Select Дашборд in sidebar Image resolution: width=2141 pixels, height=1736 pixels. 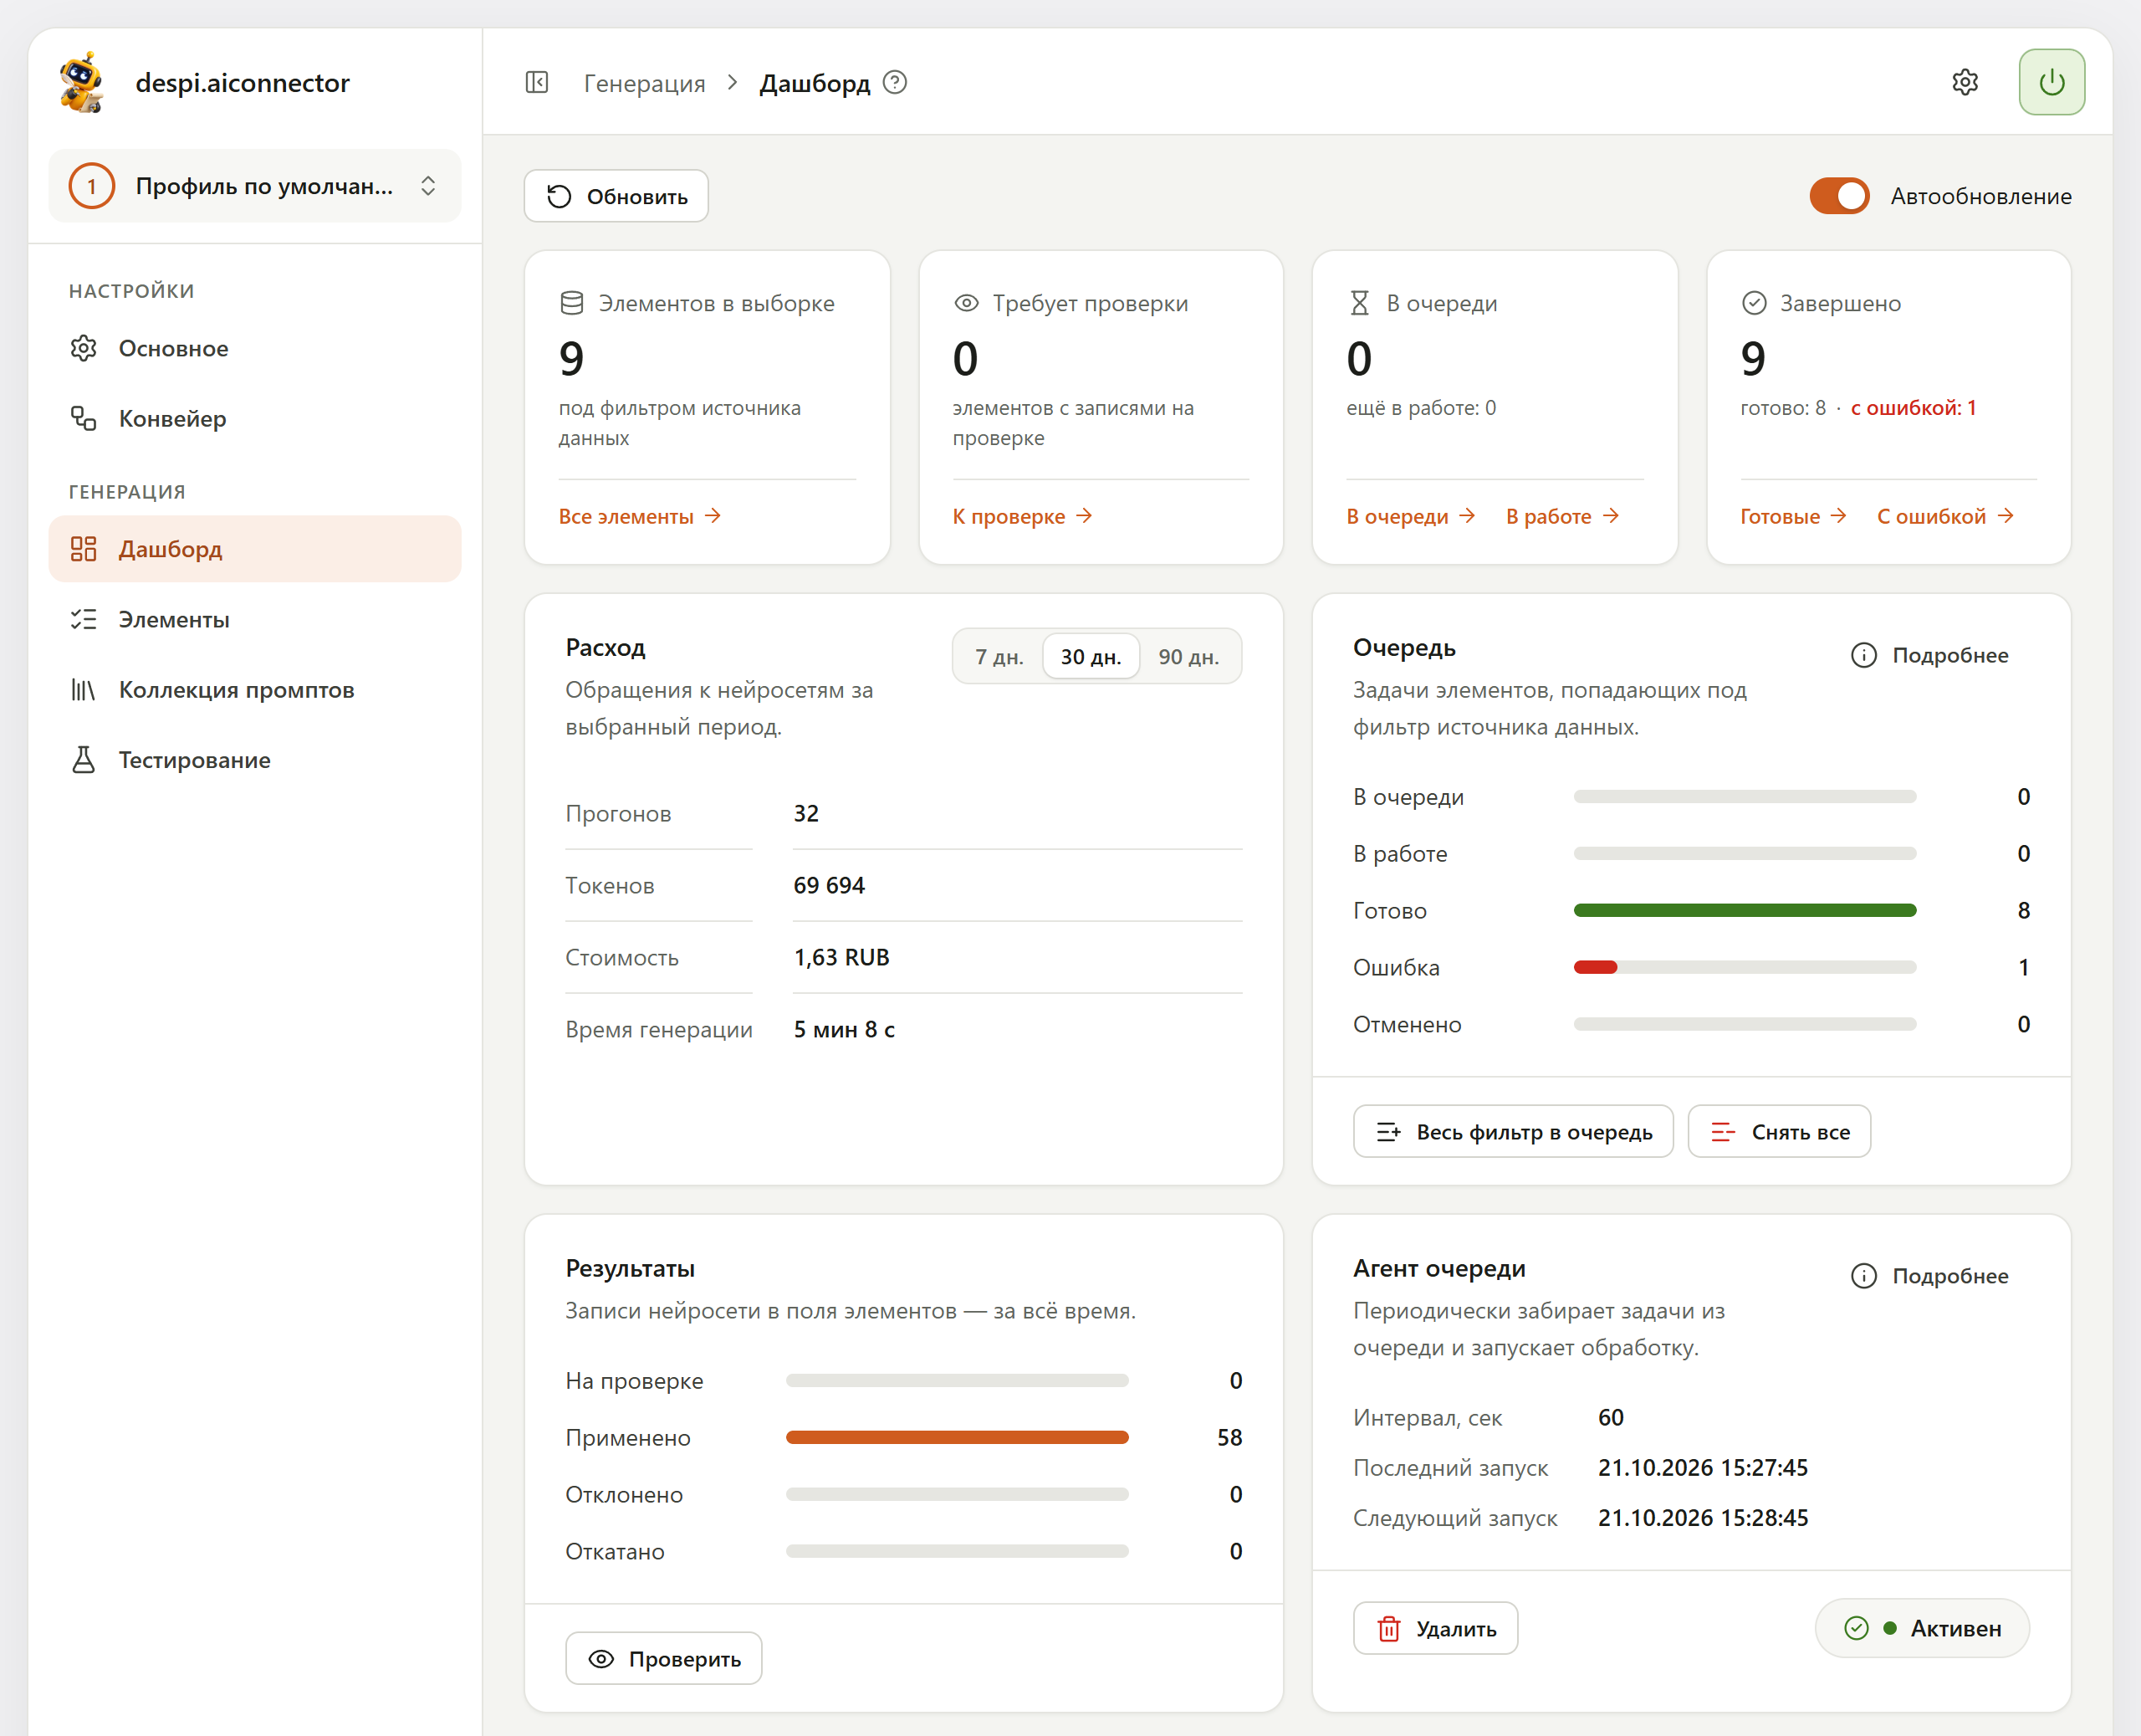pyautogui.click(x=255, y=549)
